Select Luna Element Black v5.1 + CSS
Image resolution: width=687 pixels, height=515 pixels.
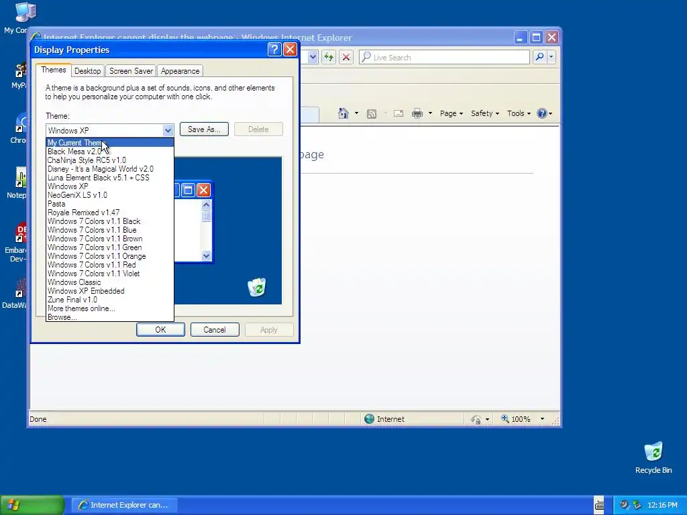(109, 178)
